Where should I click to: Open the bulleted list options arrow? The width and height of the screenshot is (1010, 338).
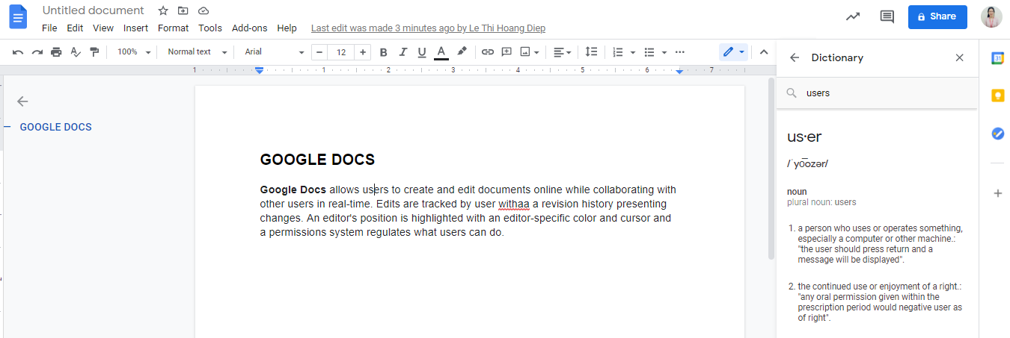[x=664, y=52]
